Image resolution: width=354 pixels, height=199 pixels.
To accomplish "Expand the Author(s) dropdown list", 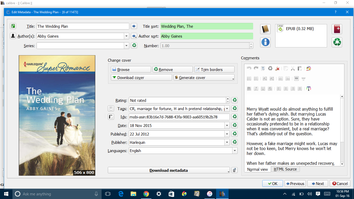I will (x=126, y=36).
